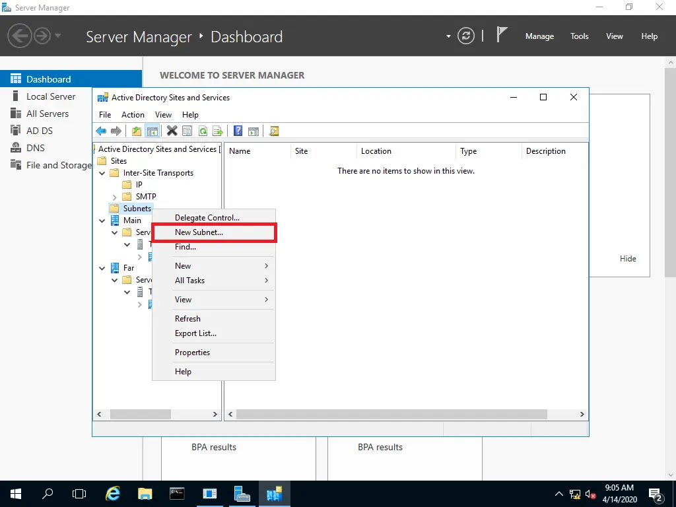Screen dimensions: 676x507
Task: Click the tree pane horizontal scrollbar thumb
Action: click(x=141, y=415)
